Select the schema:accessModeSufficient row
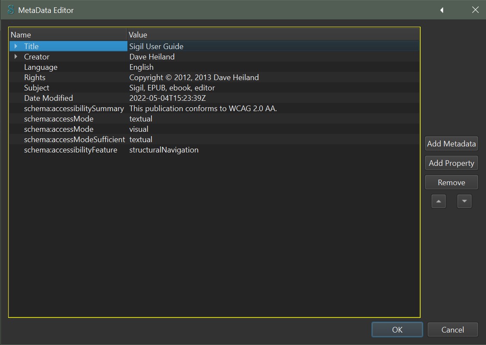This screenshot has height=345, width=486. click(x=214, y=139)
